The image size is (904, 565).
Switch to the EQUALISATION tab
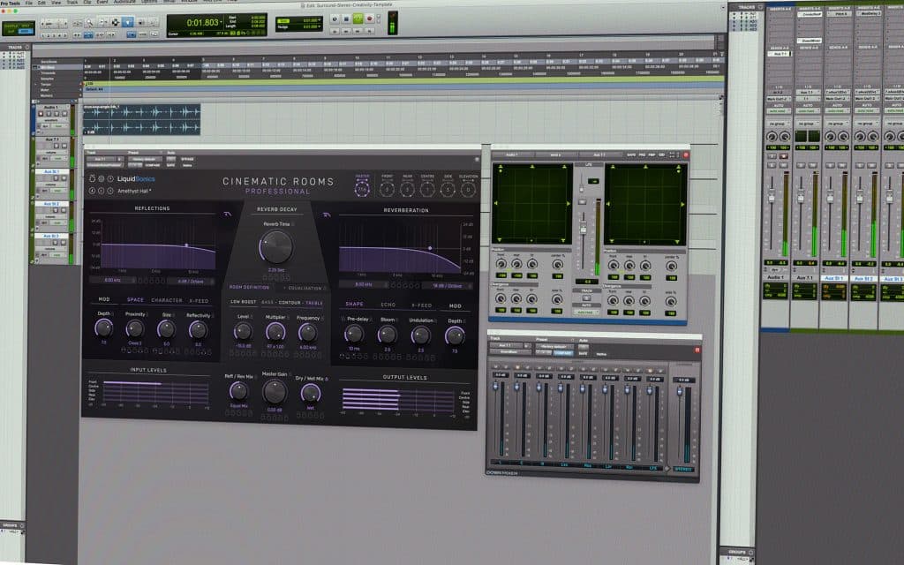tap(305, 288)
